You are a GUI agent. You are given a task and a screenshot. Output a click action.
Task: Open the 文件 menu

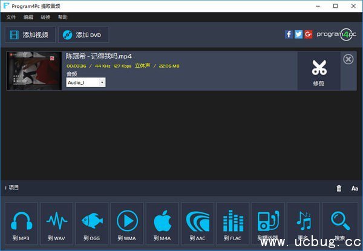coord(11,17)
